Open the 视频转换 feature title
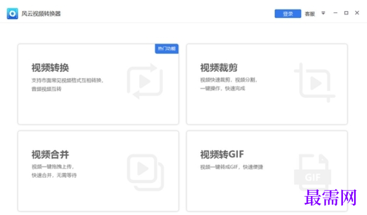 coord(50,68)
